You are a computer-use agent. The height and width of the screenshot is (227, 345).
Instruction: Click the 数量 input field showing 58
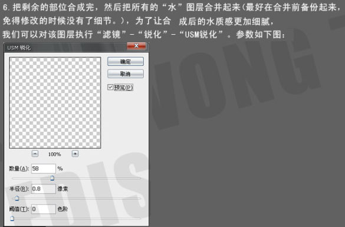[43, 168]
